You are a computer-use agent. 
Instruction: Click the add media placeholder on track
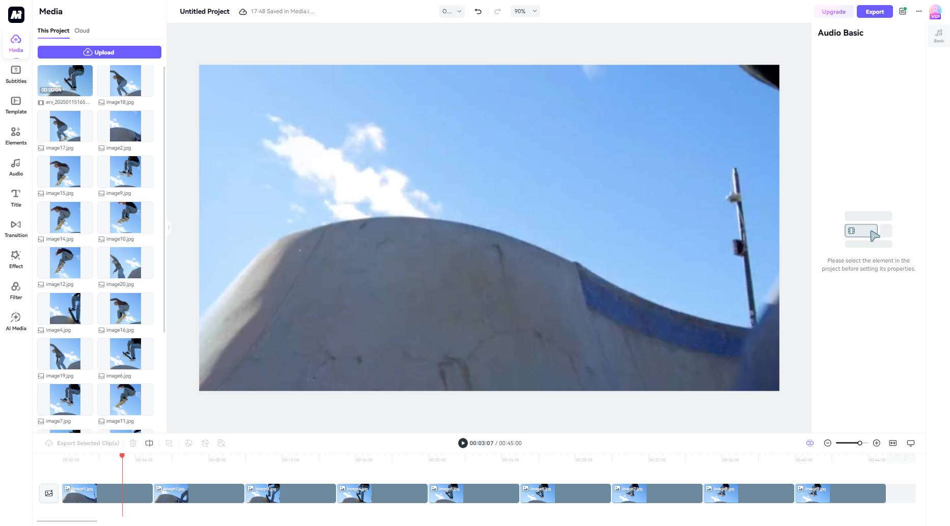(x=49, y=493)
